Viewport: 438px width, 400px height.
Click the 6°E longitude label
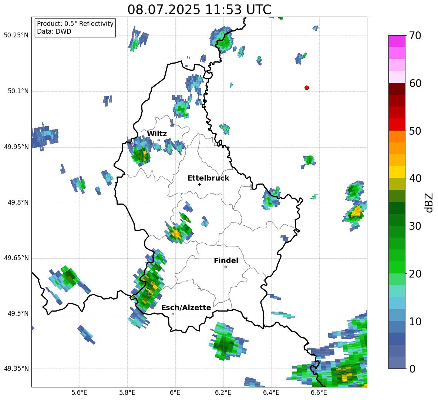(175, 393)
